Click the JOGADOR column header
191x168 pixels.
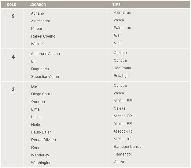click(38, 5)
